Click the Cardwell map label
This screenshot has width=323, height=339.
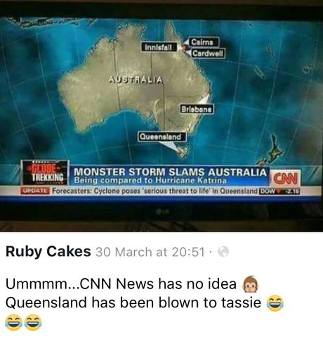208,53
